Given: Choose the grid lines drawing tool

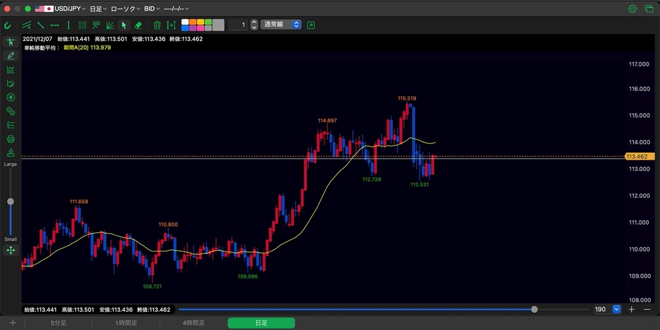Looking at the screenshot, I should click(82, 25).
